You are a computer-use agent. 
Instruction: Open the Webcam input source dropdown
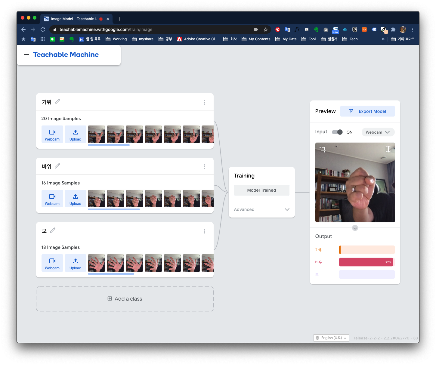(378, 132)
